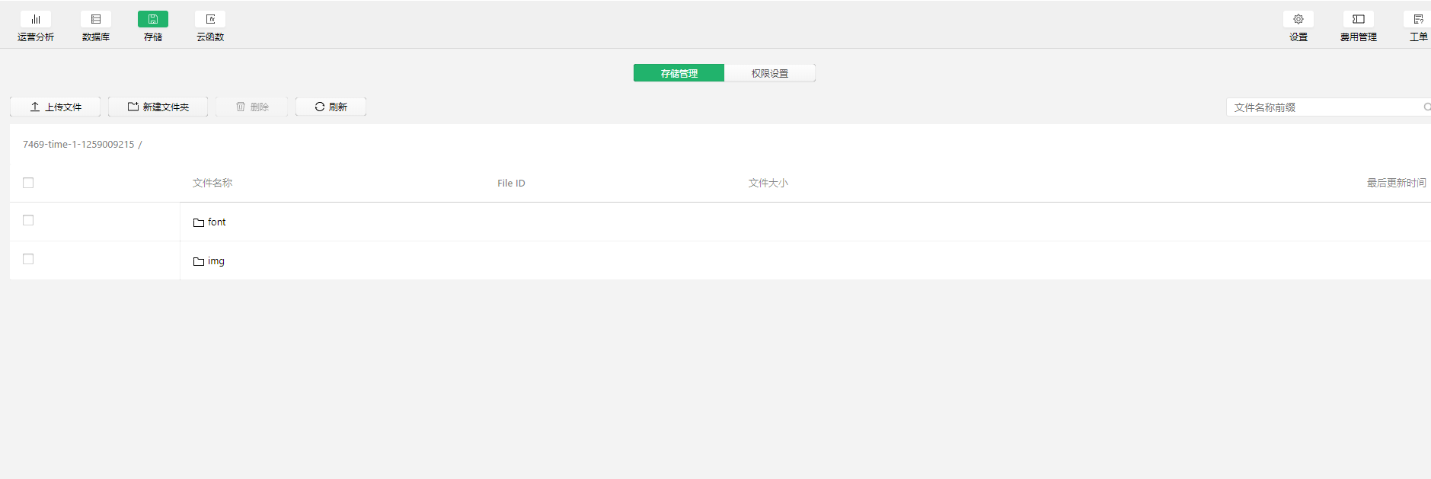This screenshot has height=479, width=1431.
Task: Open the 工单 ticket icon
Action: point(1418,19)
